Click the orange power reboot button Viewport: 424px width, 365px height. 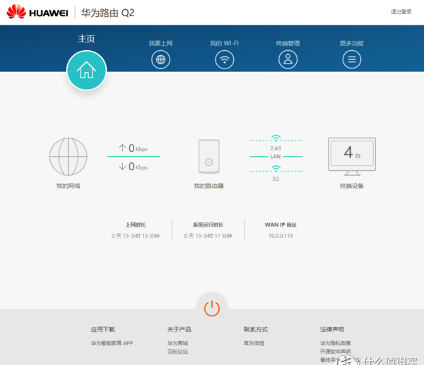[x=212, y=309]
